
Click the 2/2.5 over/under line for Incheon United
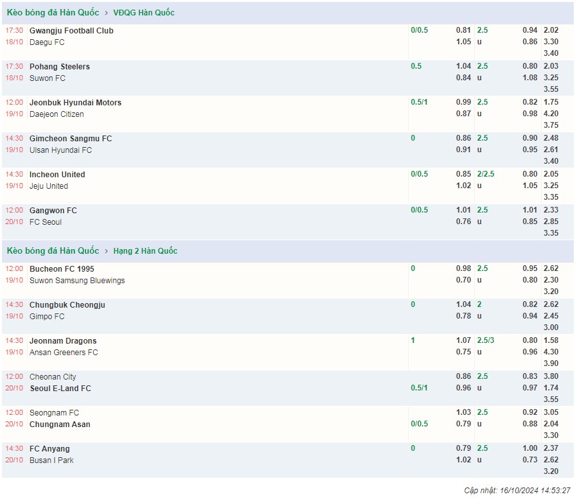[x=485, y=174]
